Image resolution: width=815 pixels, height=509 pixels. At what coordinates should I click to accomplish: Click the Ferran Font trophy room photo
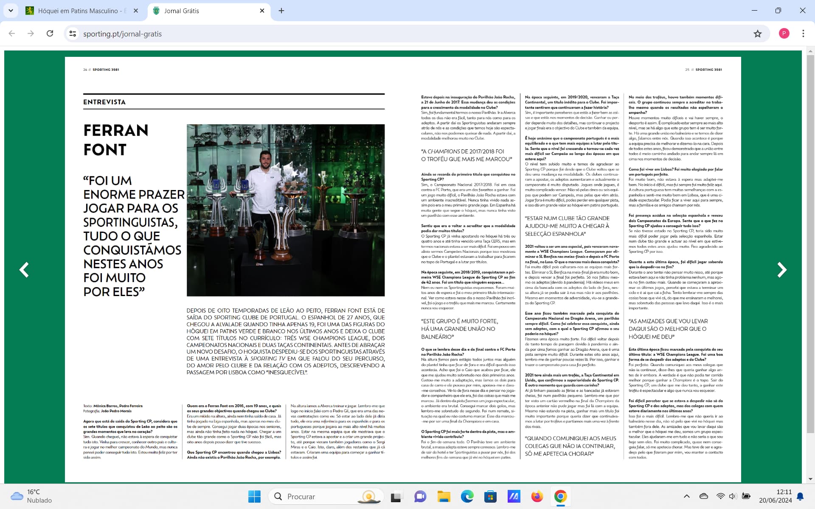(286, 210)
